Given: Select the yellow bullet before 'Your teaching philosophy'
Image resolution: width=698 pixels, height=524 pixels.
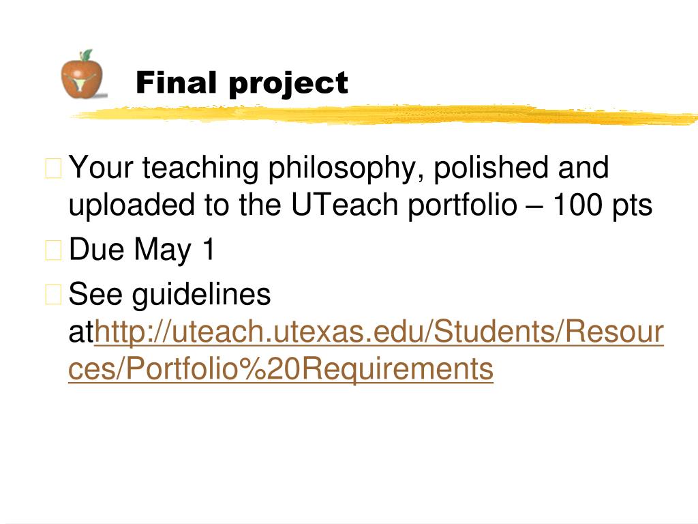Looking at the screenshot, I should click(53, 168).
